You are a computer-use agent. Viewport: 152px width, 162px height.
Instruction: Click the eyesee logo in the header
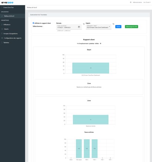click(7, 3)
